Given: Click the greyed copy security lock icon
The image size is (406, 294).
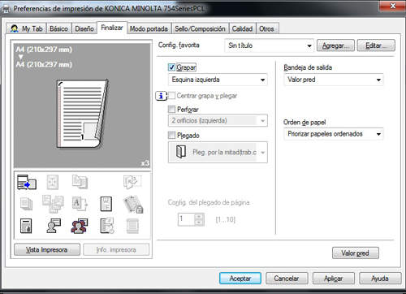Looking at the screenshot, I should [x=132, y=204].
